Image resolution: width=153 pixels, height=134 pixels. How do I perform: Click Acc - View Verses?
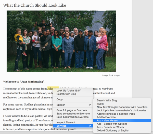click(x=122, y=121)
